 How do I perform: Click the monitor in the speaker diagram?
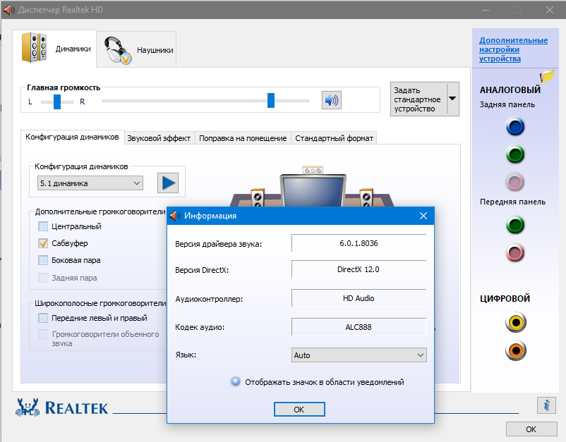click(313, 190)
